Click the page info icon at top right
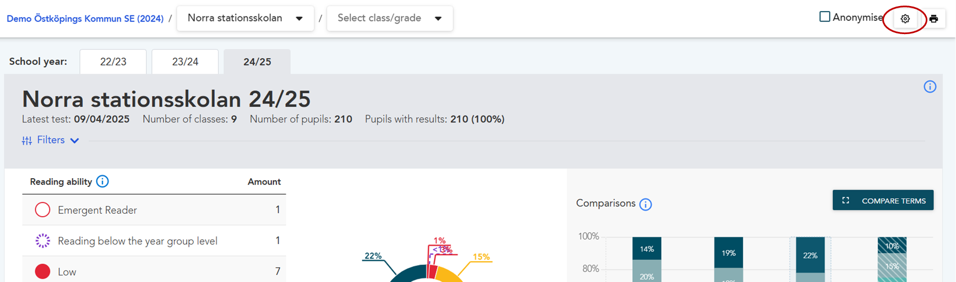This screenshot has height=282, width=956. [x=930, y=87]
